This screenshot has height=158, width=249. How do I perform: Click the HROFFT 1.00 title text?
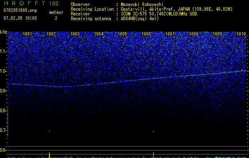31,3
